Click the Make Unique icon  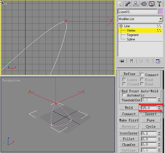[141, 61]
